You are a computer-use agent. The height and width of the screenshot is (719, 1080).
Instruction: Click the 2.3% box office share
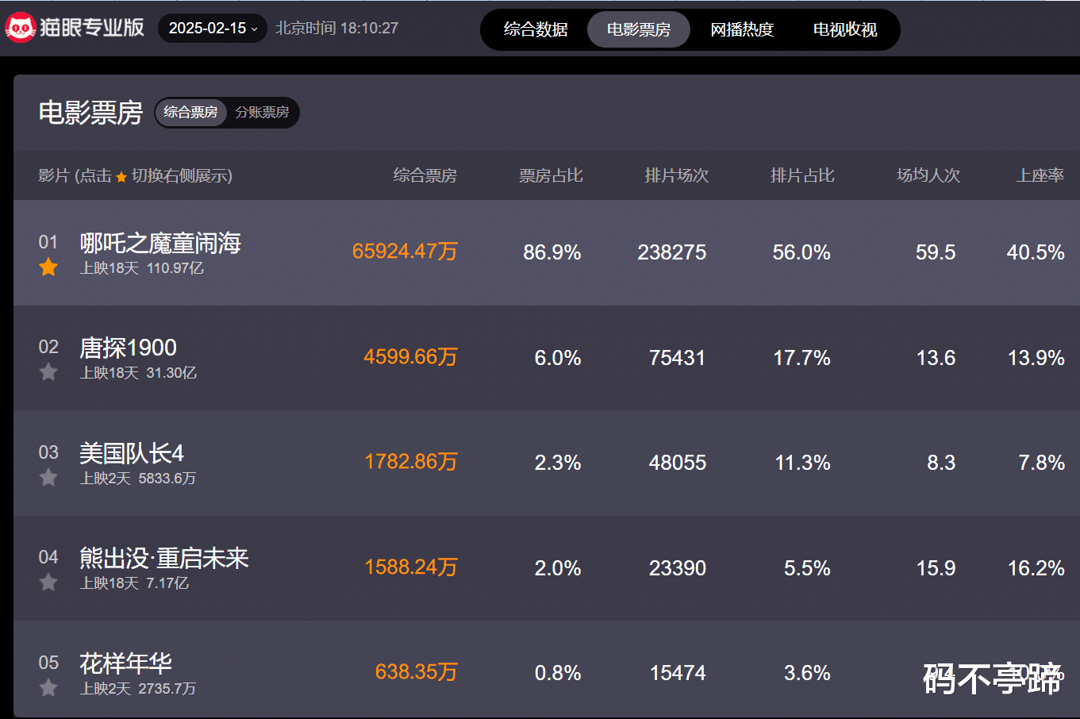point(558,463)
